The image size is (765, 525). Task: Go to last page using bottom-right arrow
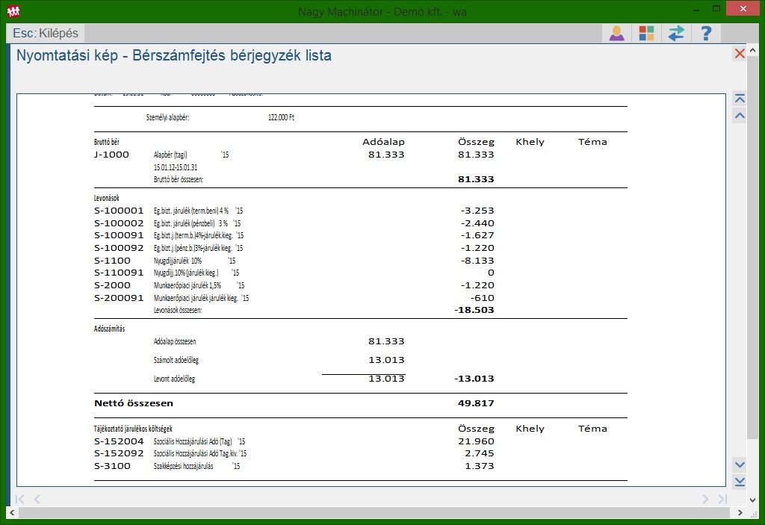(722, 499)
